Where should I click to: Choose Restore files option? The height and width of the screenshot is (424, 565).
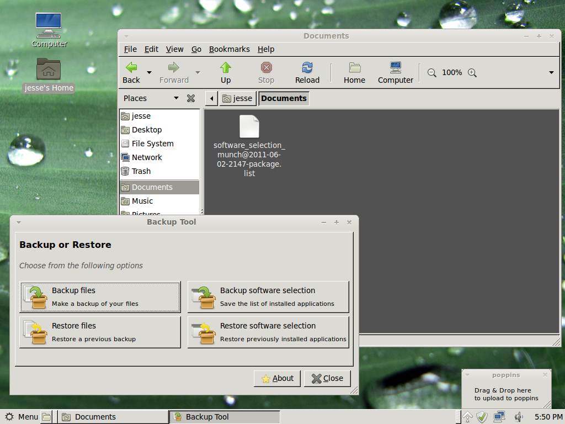pos(100,332)
